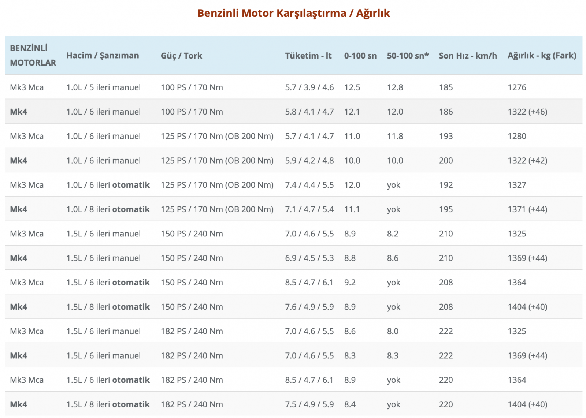This screenshot has width=586, height=418.
Task: Click consumption '6.9 / 4.5 / 5.3'
Action: click(309, 258)
